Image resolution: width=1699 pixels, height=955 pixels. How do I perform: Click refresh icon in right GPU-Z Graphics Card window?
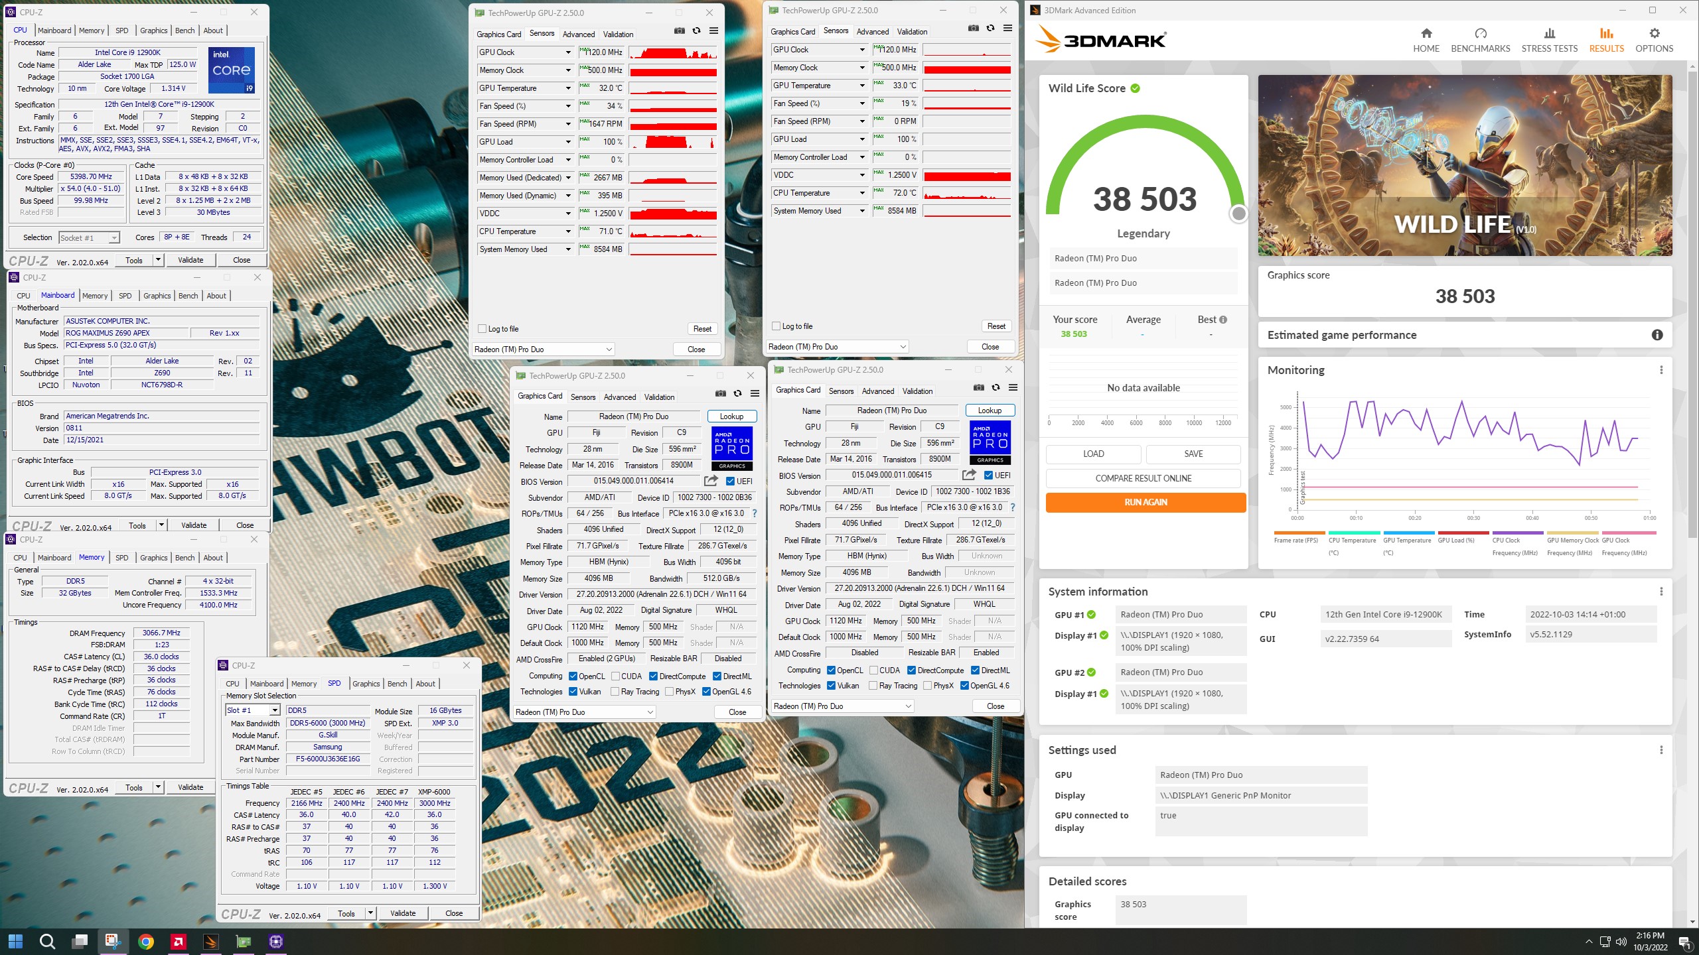coord(996,387)
